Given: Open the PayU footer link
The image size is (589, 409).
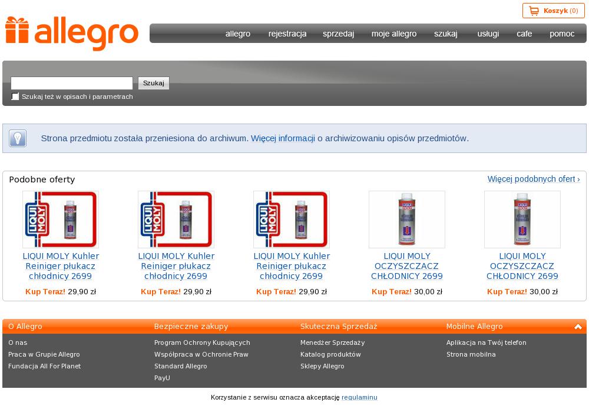Looking at the screenshot, I should pyautogui.click(x=162, y=378).
